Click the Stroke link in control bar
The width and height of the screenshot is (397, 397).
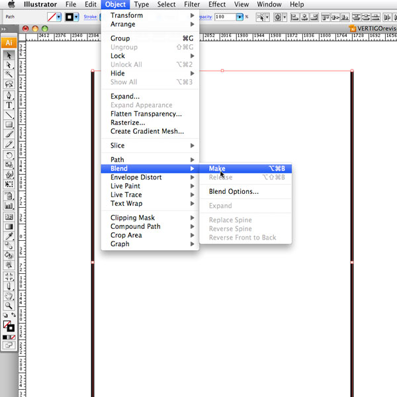click(x=90, y=17)
